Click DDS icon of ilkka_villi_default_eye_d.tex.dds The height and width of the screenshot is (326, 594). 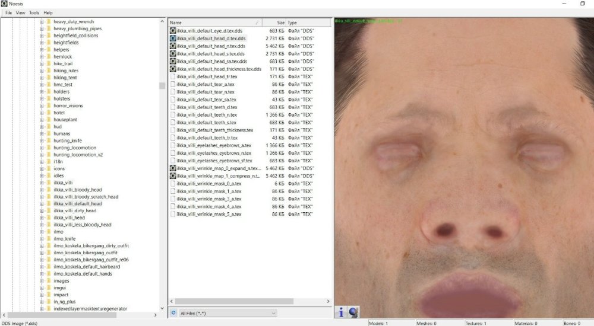click(x=173, y=31)
